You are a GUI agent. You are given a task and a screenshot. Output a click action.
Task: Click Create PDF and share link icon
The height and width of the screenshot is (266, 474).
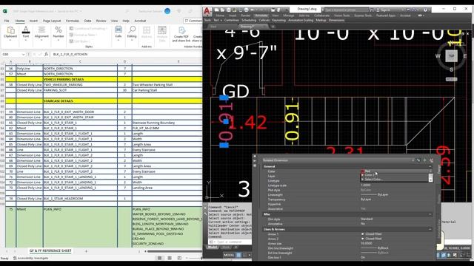point(181,30)
